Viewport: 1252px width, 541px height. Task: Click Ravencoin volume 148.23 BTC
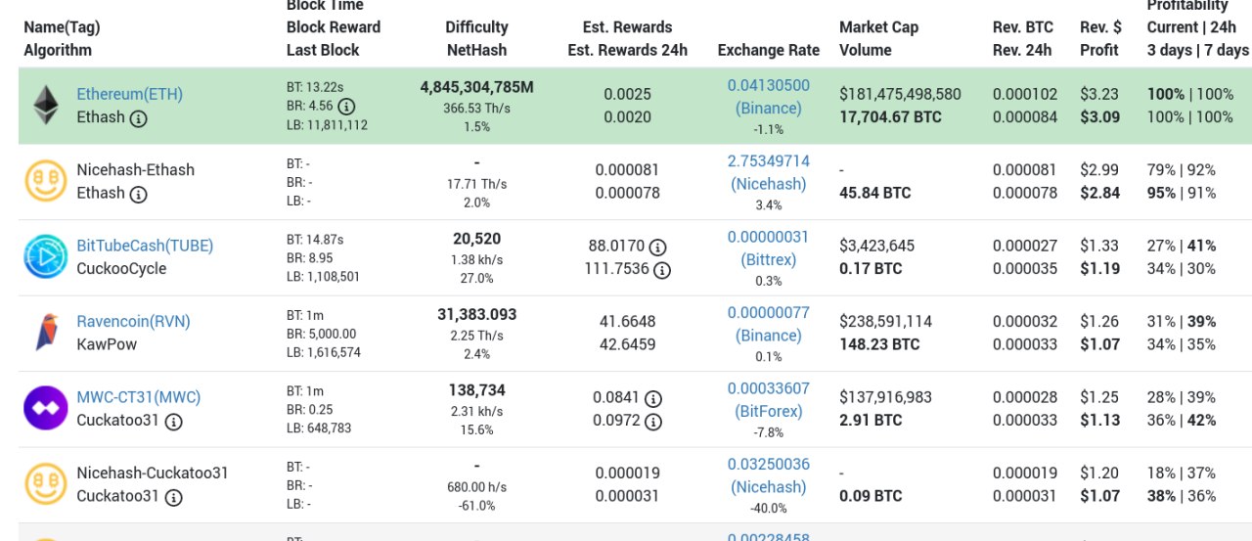tap(879, 344)
